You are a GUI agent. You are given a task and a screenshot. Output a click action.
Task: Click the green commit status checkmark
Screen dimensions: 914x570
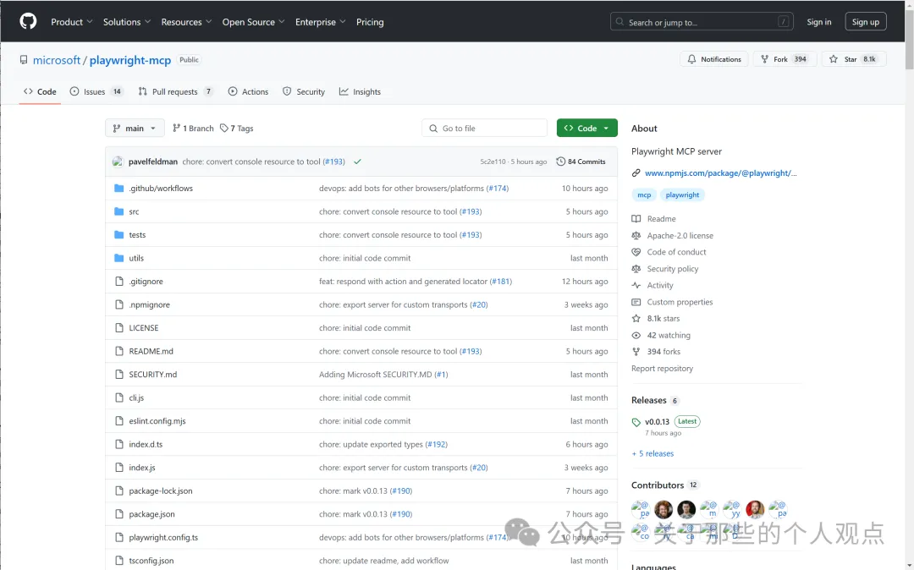pyautogui.click(x=357, y=162)
